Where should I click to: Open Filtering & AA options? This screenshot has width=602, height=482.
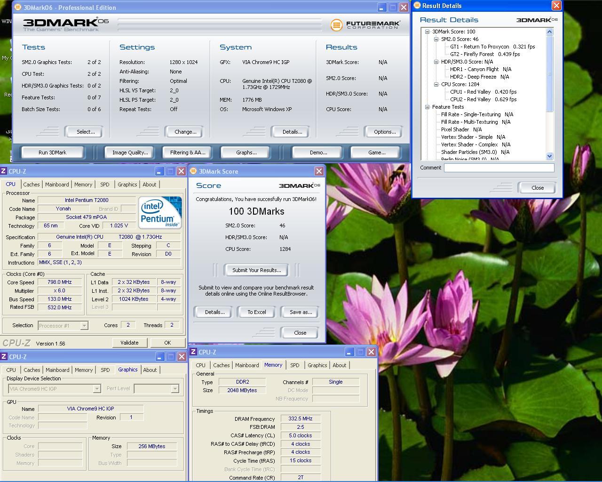188,153
